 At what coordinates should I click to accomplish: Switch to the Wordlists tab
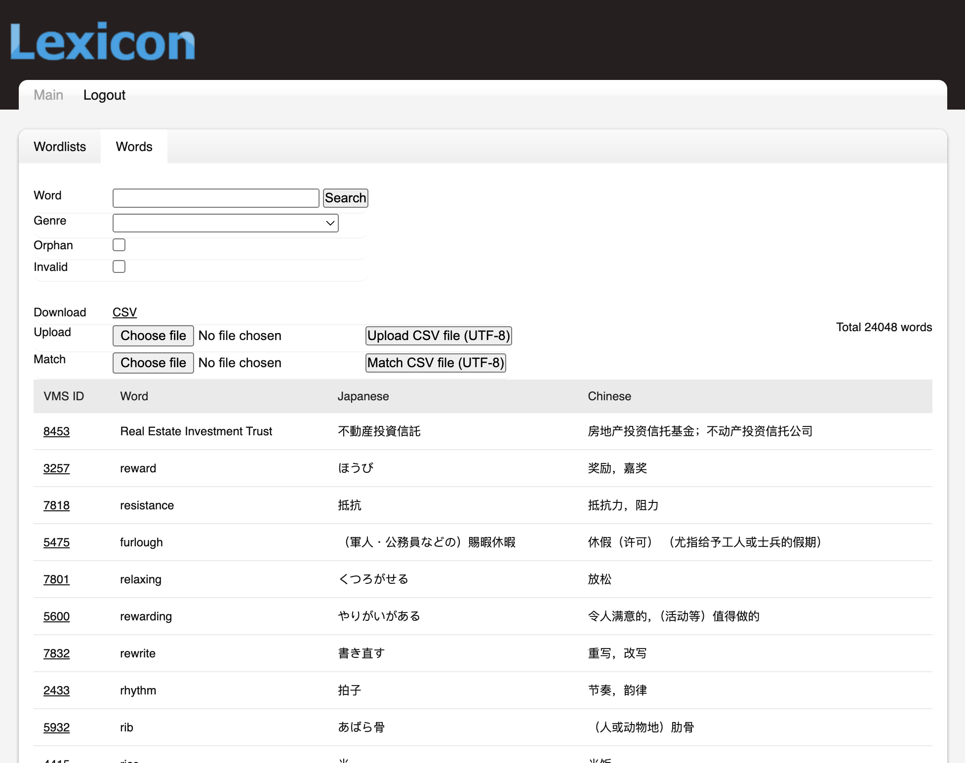coord(60,147)
